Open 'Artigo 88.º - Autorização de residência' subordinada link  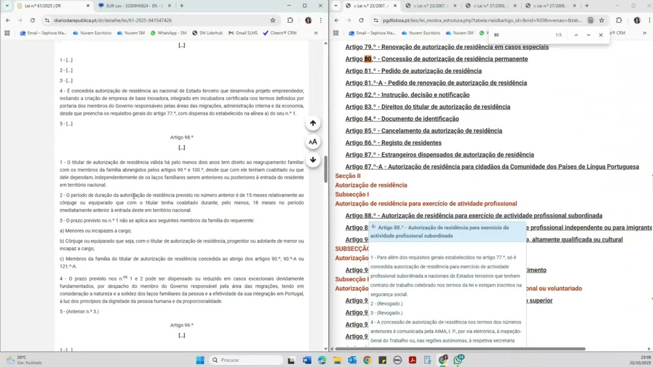point(473,216)
